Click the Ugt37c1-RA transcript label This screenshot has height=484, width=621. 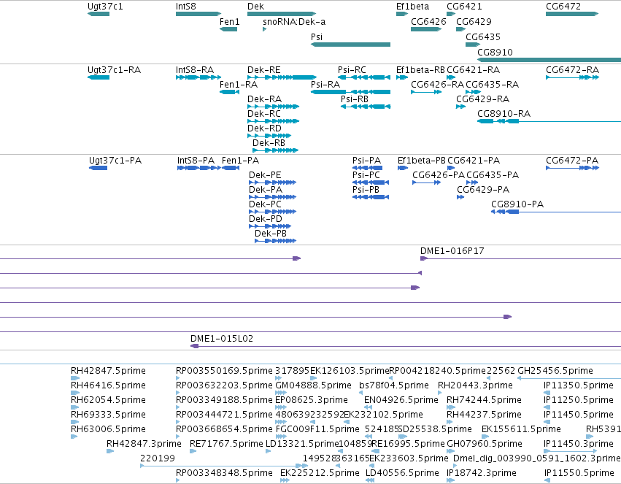pos(114,70)
